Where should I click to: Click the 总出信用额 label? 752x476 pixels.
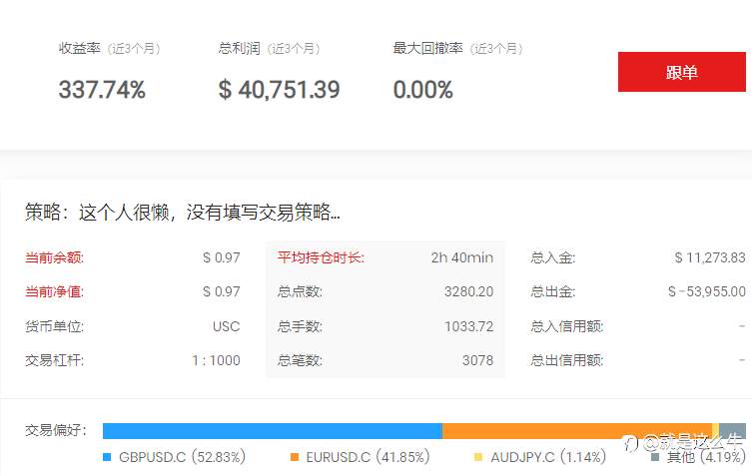point(567,360)
